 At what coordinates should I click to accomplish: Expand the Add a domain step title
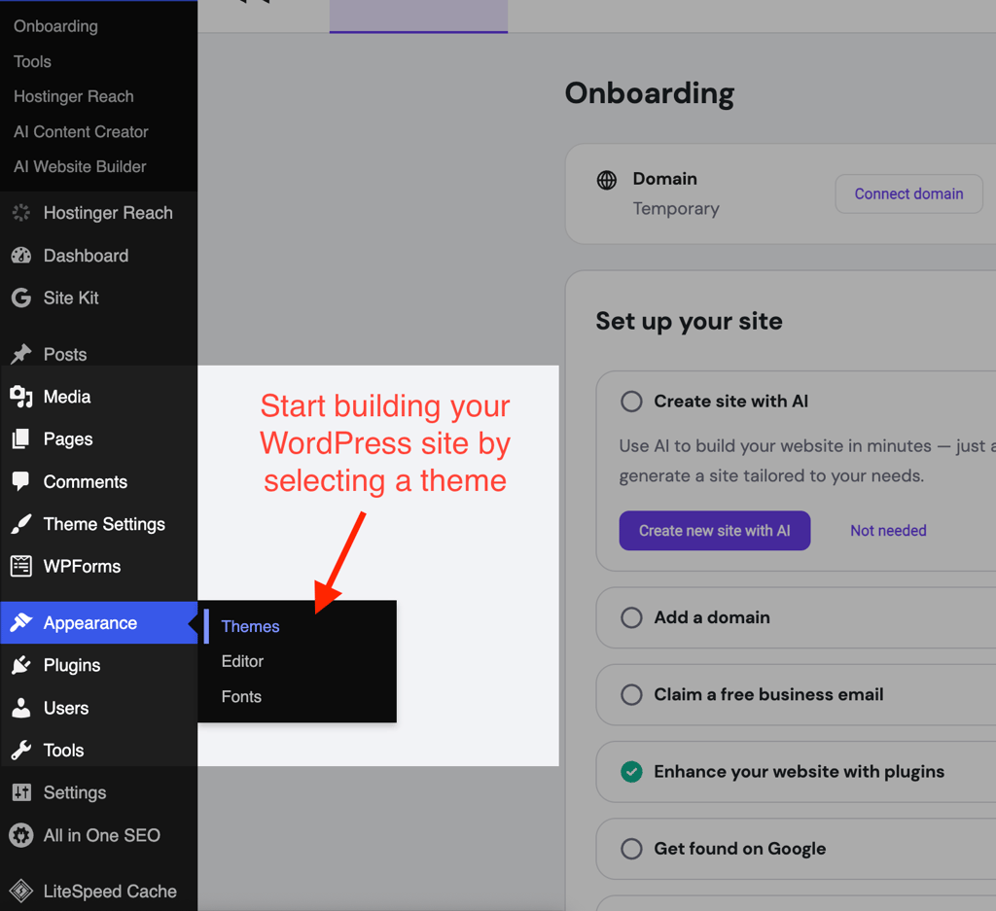712,617
